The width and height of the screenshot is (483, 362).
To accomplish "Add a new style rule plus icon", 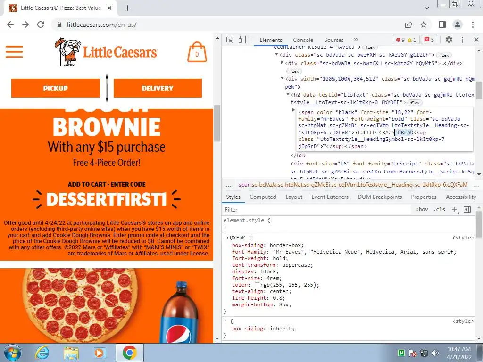I will [x=455, y=209].
